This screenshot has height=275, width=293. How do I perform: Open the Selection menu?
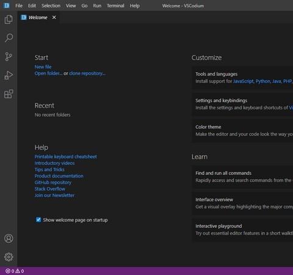click(x=51, y=5)
